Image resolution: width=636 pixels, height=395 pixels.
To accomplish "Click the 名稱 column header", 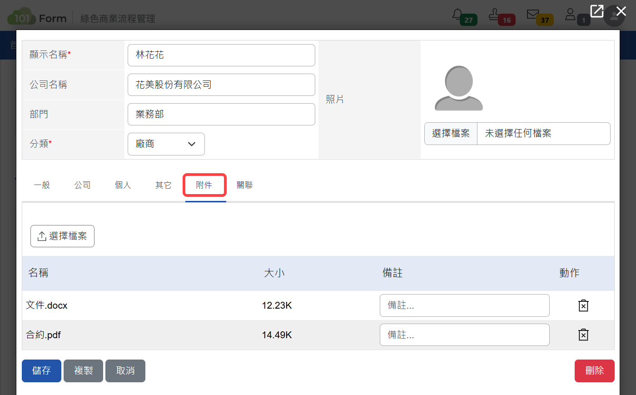I will click(x=38, y=273).
